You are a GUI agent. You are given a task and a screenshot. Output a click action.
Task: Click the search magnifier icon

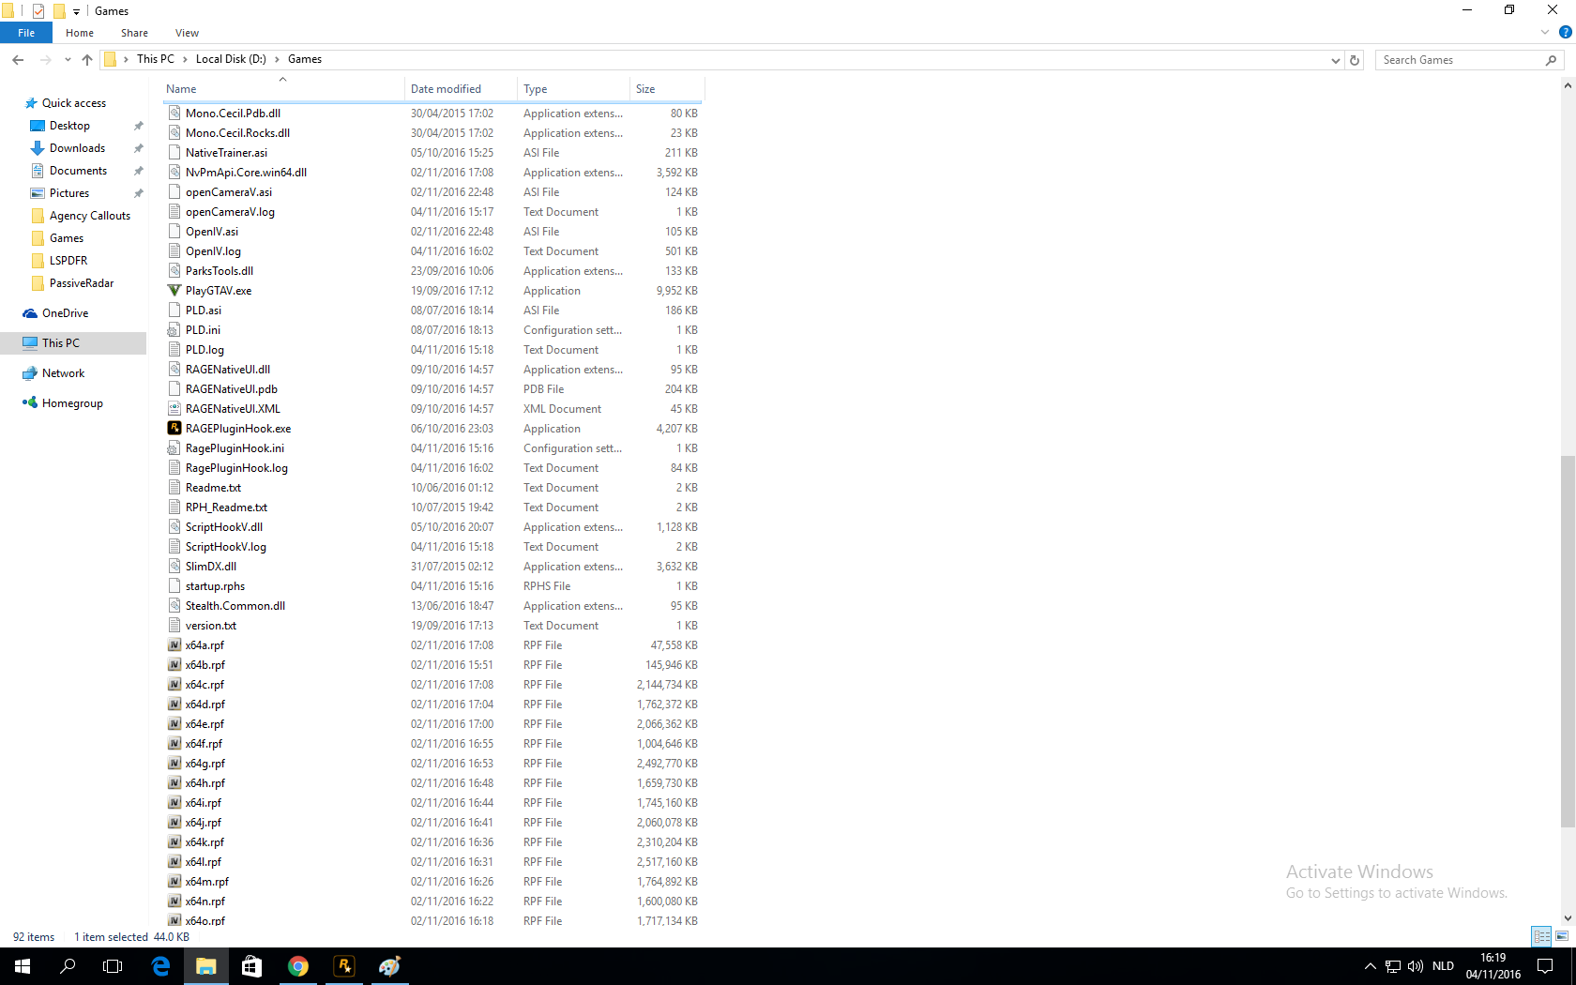[x=1551, y=60]
